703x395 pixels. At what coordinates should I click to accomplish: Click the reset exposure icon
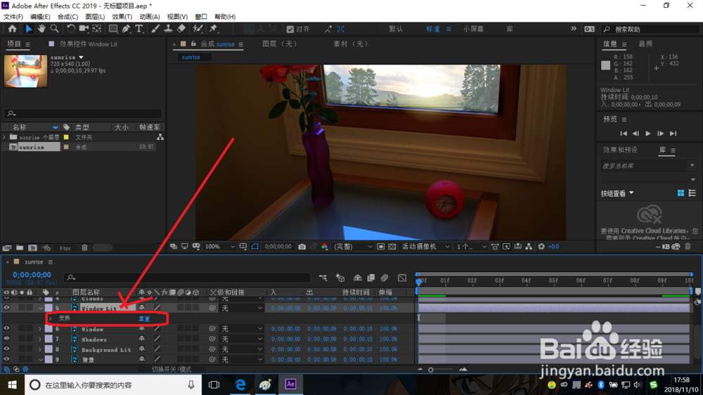click(541, 247)
